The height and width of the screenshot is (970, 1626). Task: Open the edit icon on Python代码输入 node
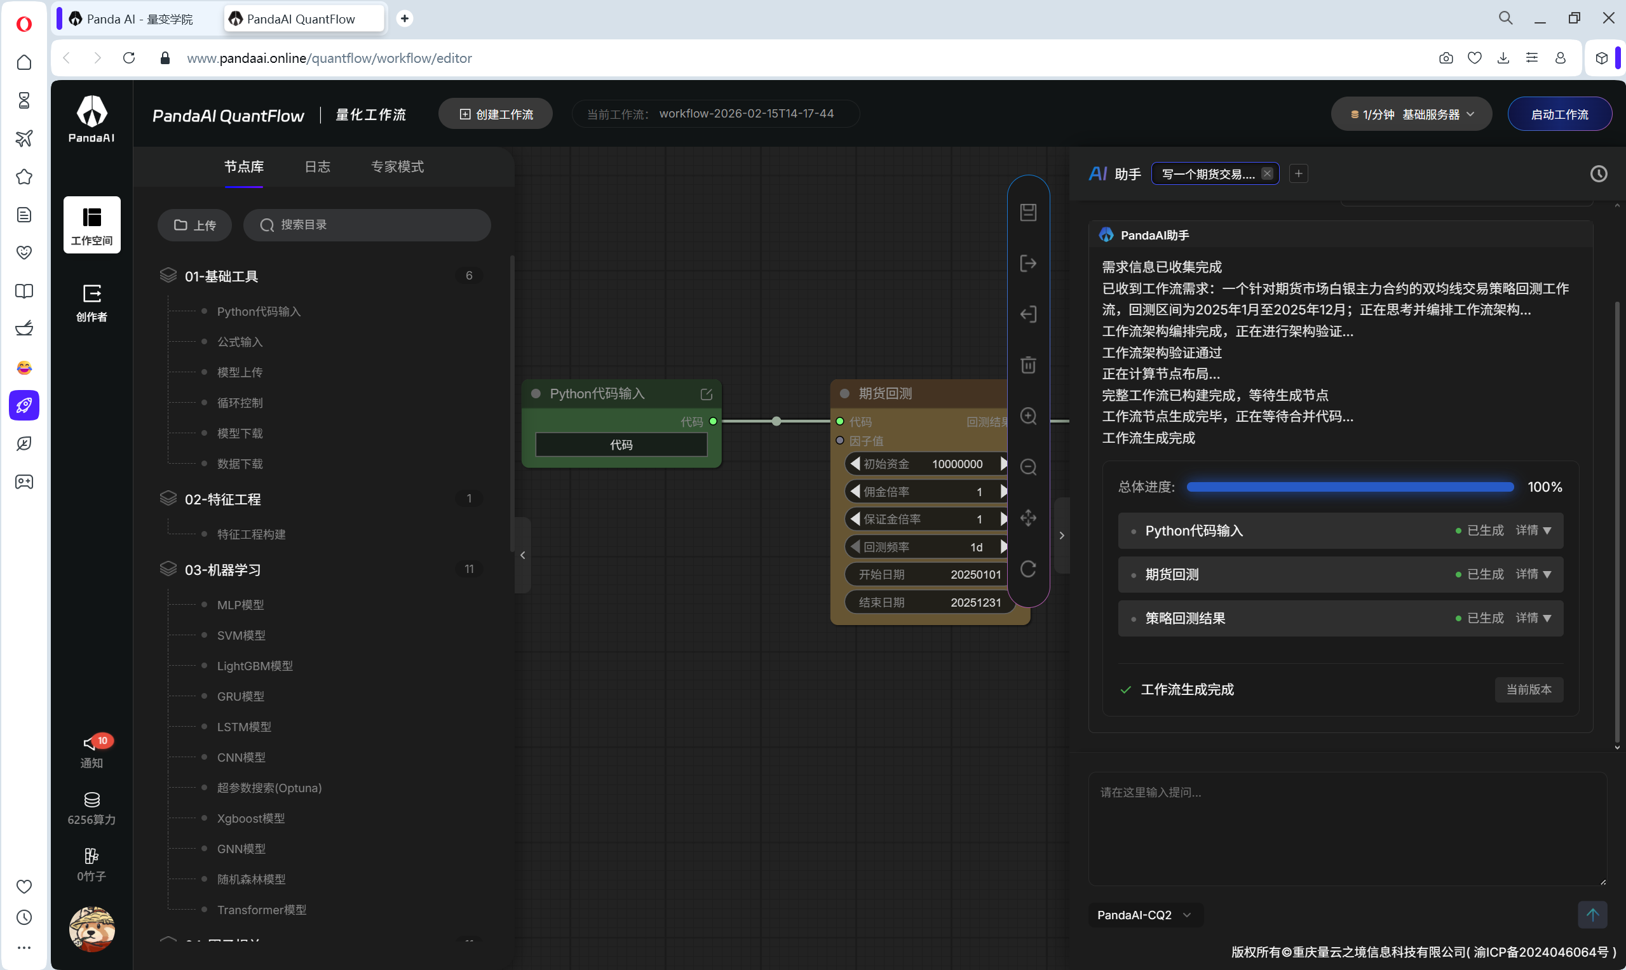[x=706, y=394]
